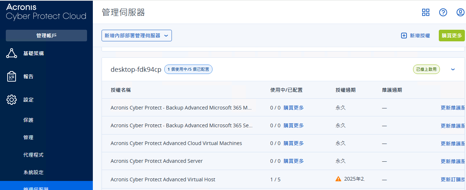The height and width of the screenshot is (190, 466).
Task: Click 購買更多 for Backup Advanced Microsoft 365 Se...
Action: (x=294, y=125)
